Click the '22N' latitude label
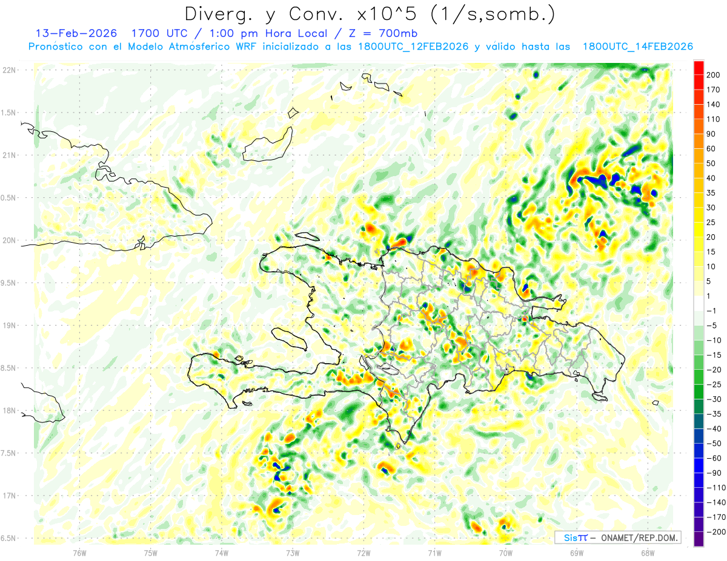Image resolution: width=727 pixels, height=561 pixels. (9, 70)
